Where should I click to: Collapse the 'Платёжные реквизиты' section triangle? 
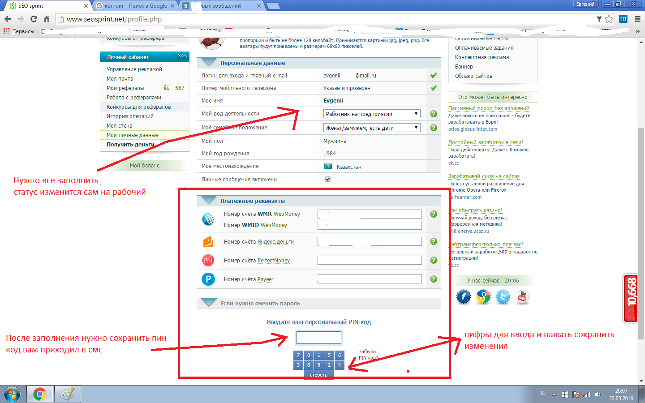tap(209, 200)
